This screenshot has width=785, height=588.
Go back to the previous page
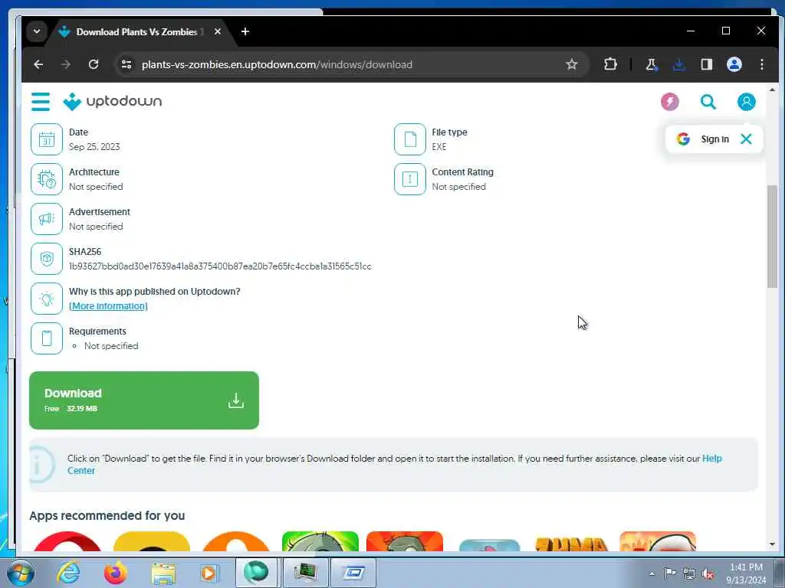(x=38, y=64)
